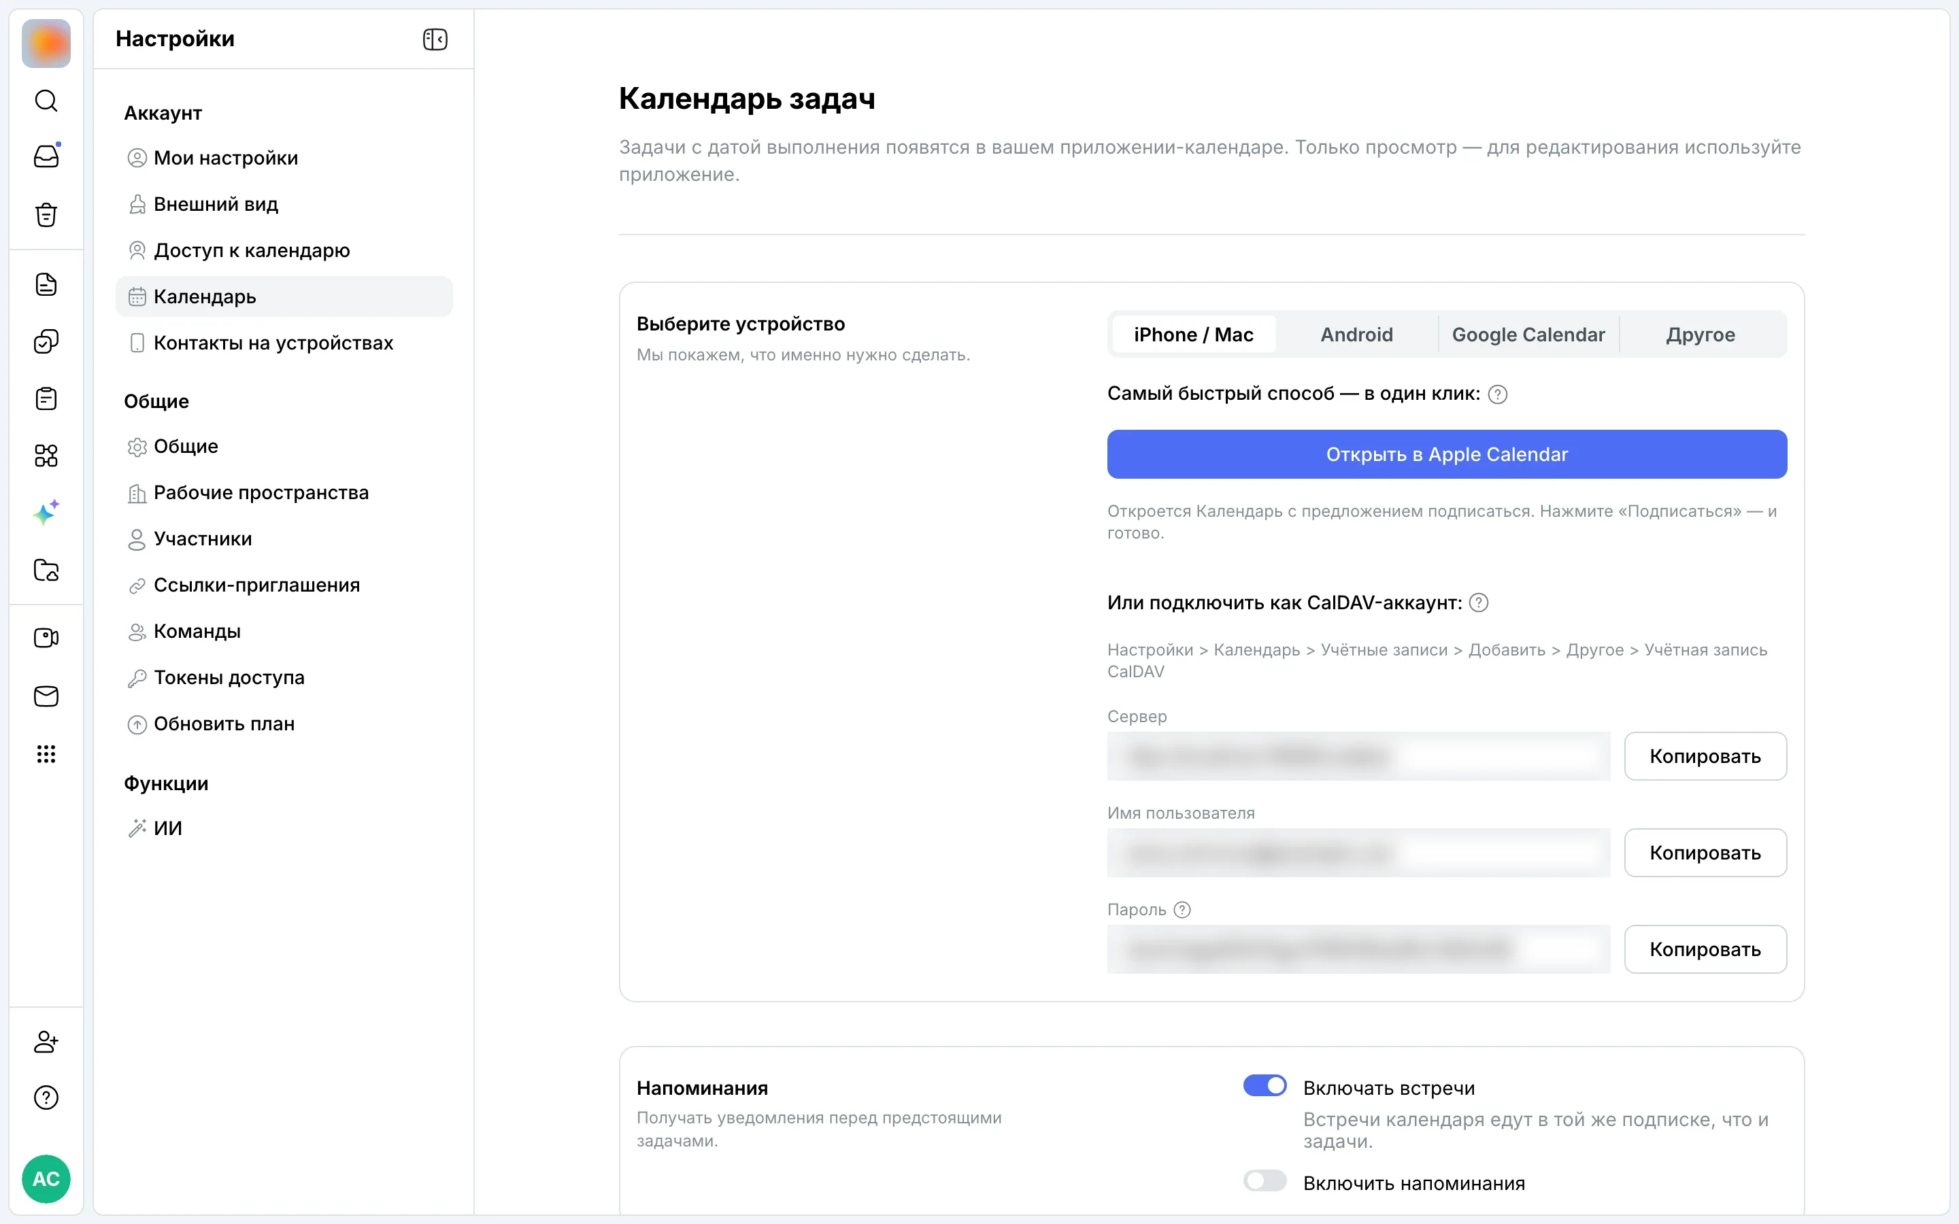The width and height of the screenshot is (1959, 1224).
Task: Select the iPhone / Mac tab
Action: pos(1194,335)
